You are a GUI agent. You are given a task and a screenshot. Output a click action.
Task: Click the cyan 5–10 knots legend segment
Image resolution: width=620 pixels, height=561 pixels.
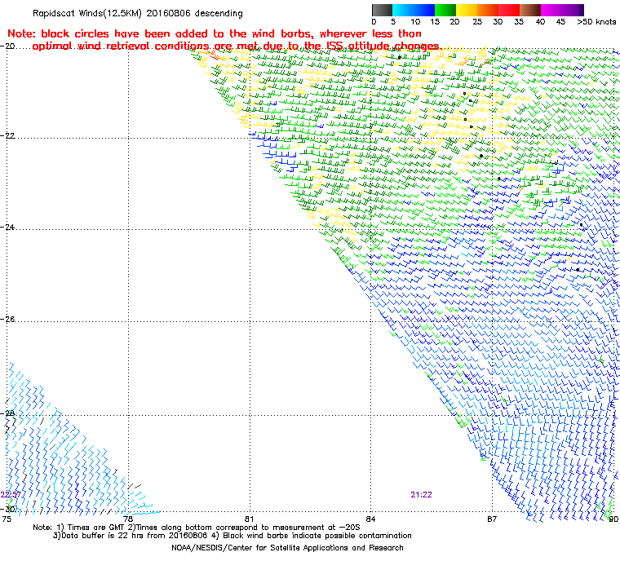403,10
